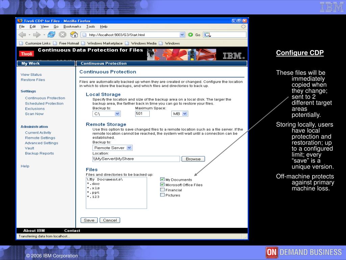Open the Forward button history dropdown arrow
This screenshot has width=346, height=260.
[x=44, y=35]
